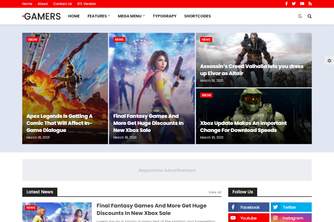The width and height of the screenshot is (334, 222).
Task: Click the Facebook follow button
Action: tap(248, 207)
